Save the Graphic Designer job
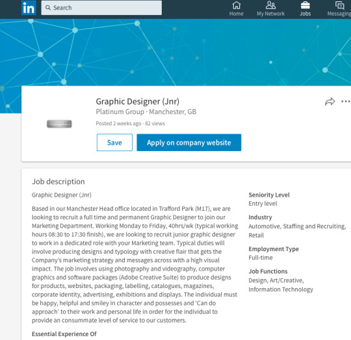Image resolution: width=351 pixels, height=340 pixels. click(114, 143)
